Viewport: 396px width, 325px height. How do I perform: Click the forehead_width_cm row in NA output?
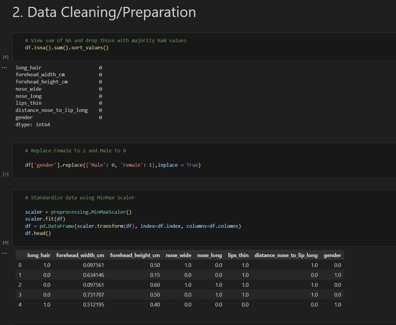[59, 75]
